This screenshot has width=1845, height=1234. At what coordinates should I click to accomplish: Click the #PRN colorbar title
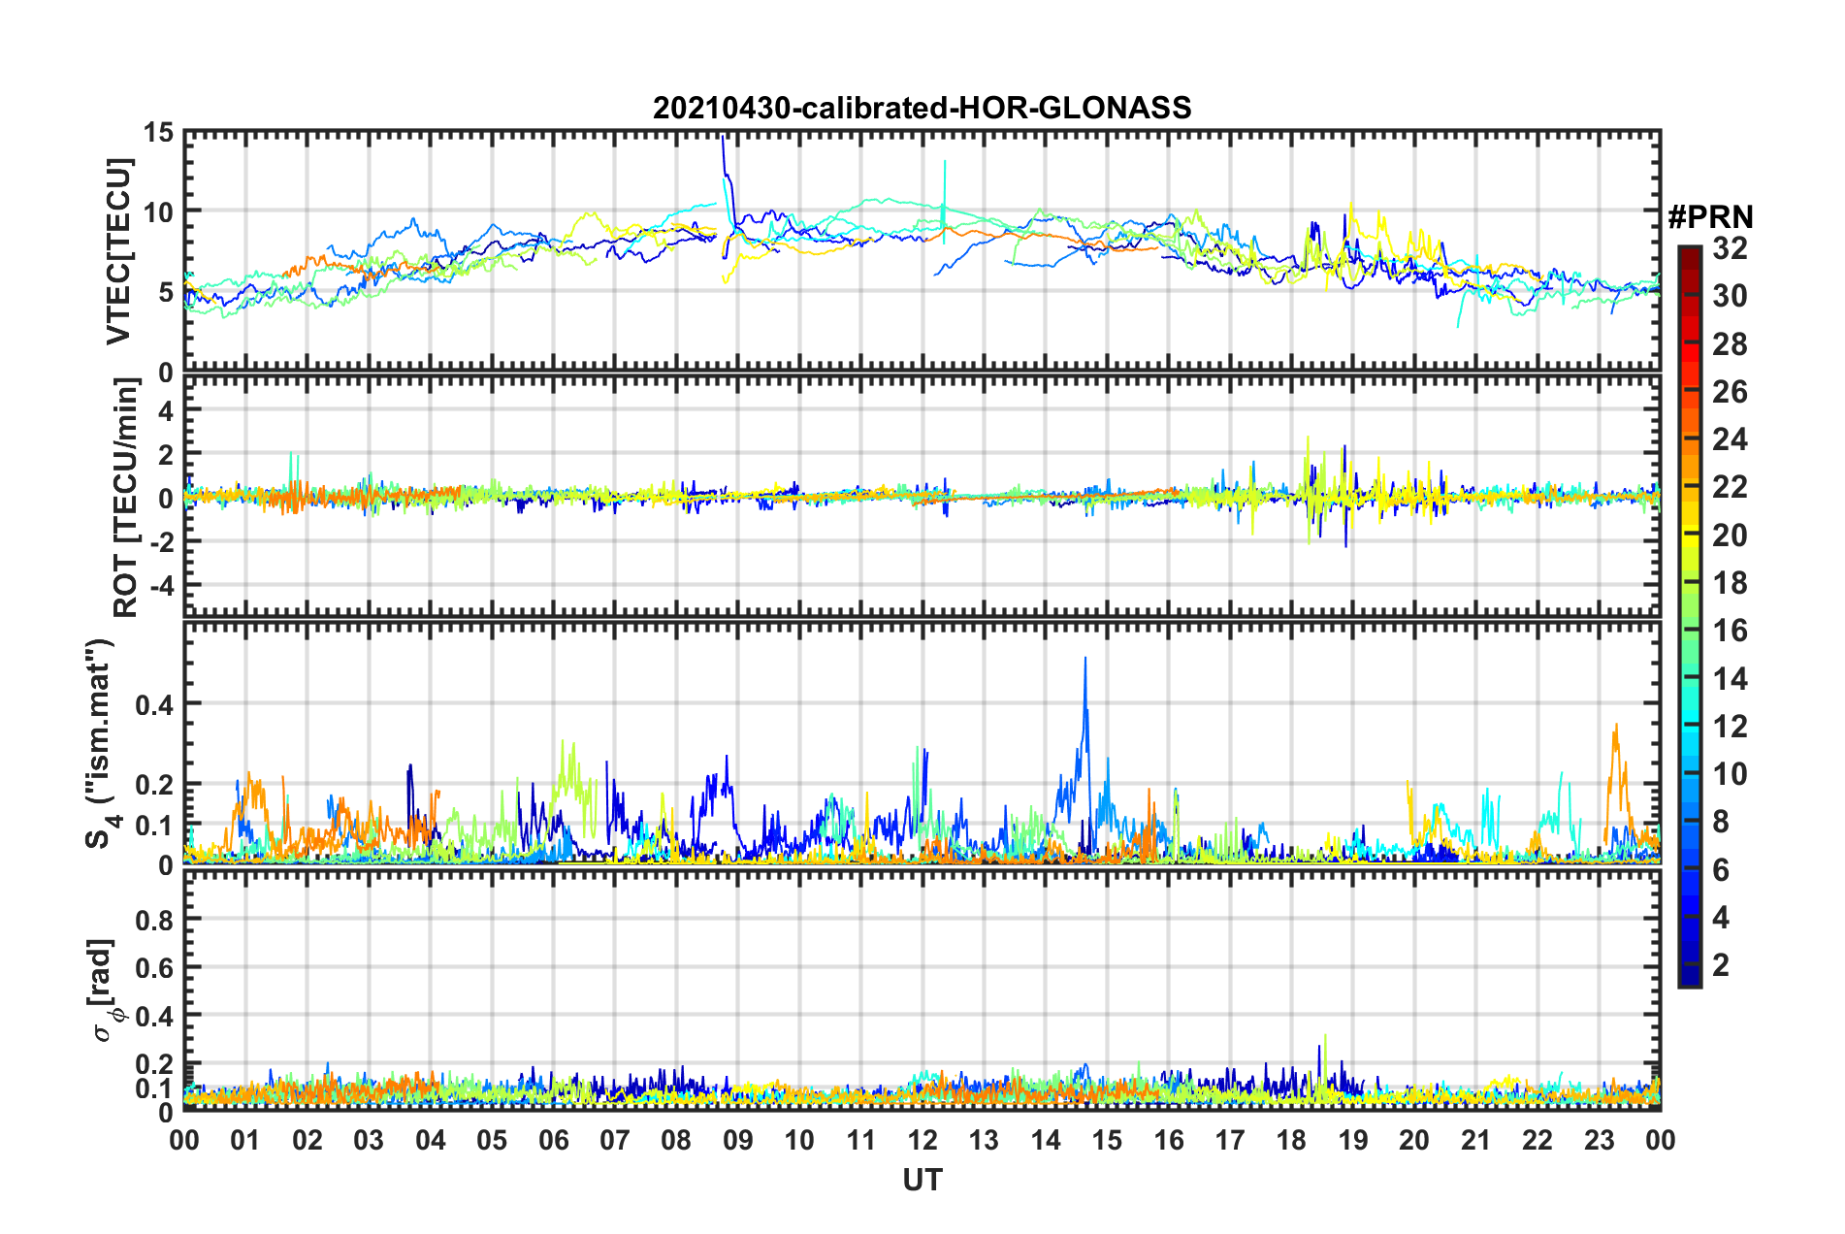coord(1710,217)
